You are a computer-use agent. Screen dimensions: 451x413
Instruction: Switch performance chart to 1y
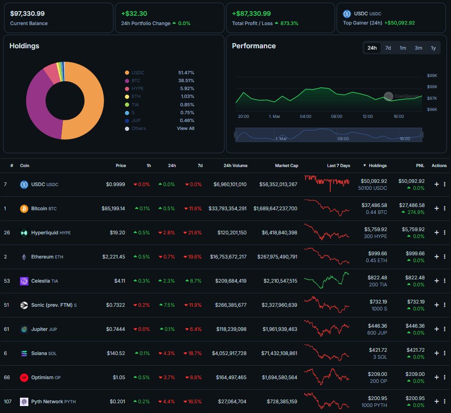pos(433,48)
